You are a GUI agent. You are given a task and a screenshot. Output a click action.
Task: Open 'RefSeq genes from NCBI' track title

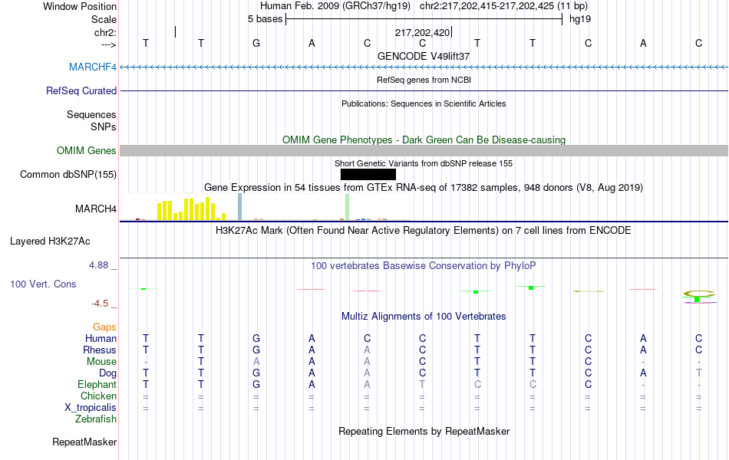pyautogui.click(x=424, y=80)
